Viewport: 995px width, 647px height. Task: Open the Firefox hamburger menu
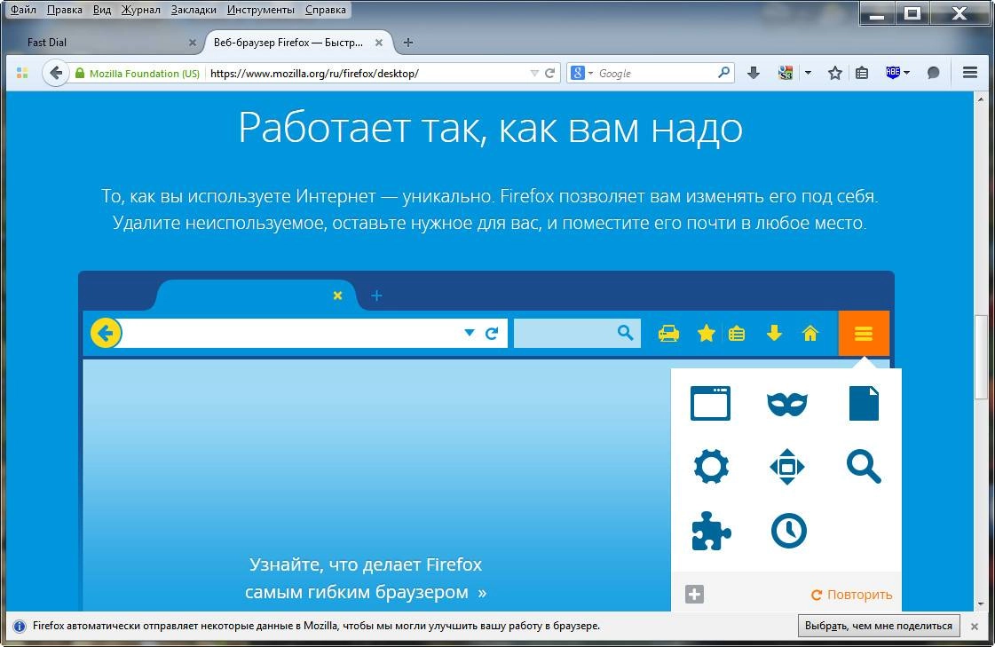[969, 73]
